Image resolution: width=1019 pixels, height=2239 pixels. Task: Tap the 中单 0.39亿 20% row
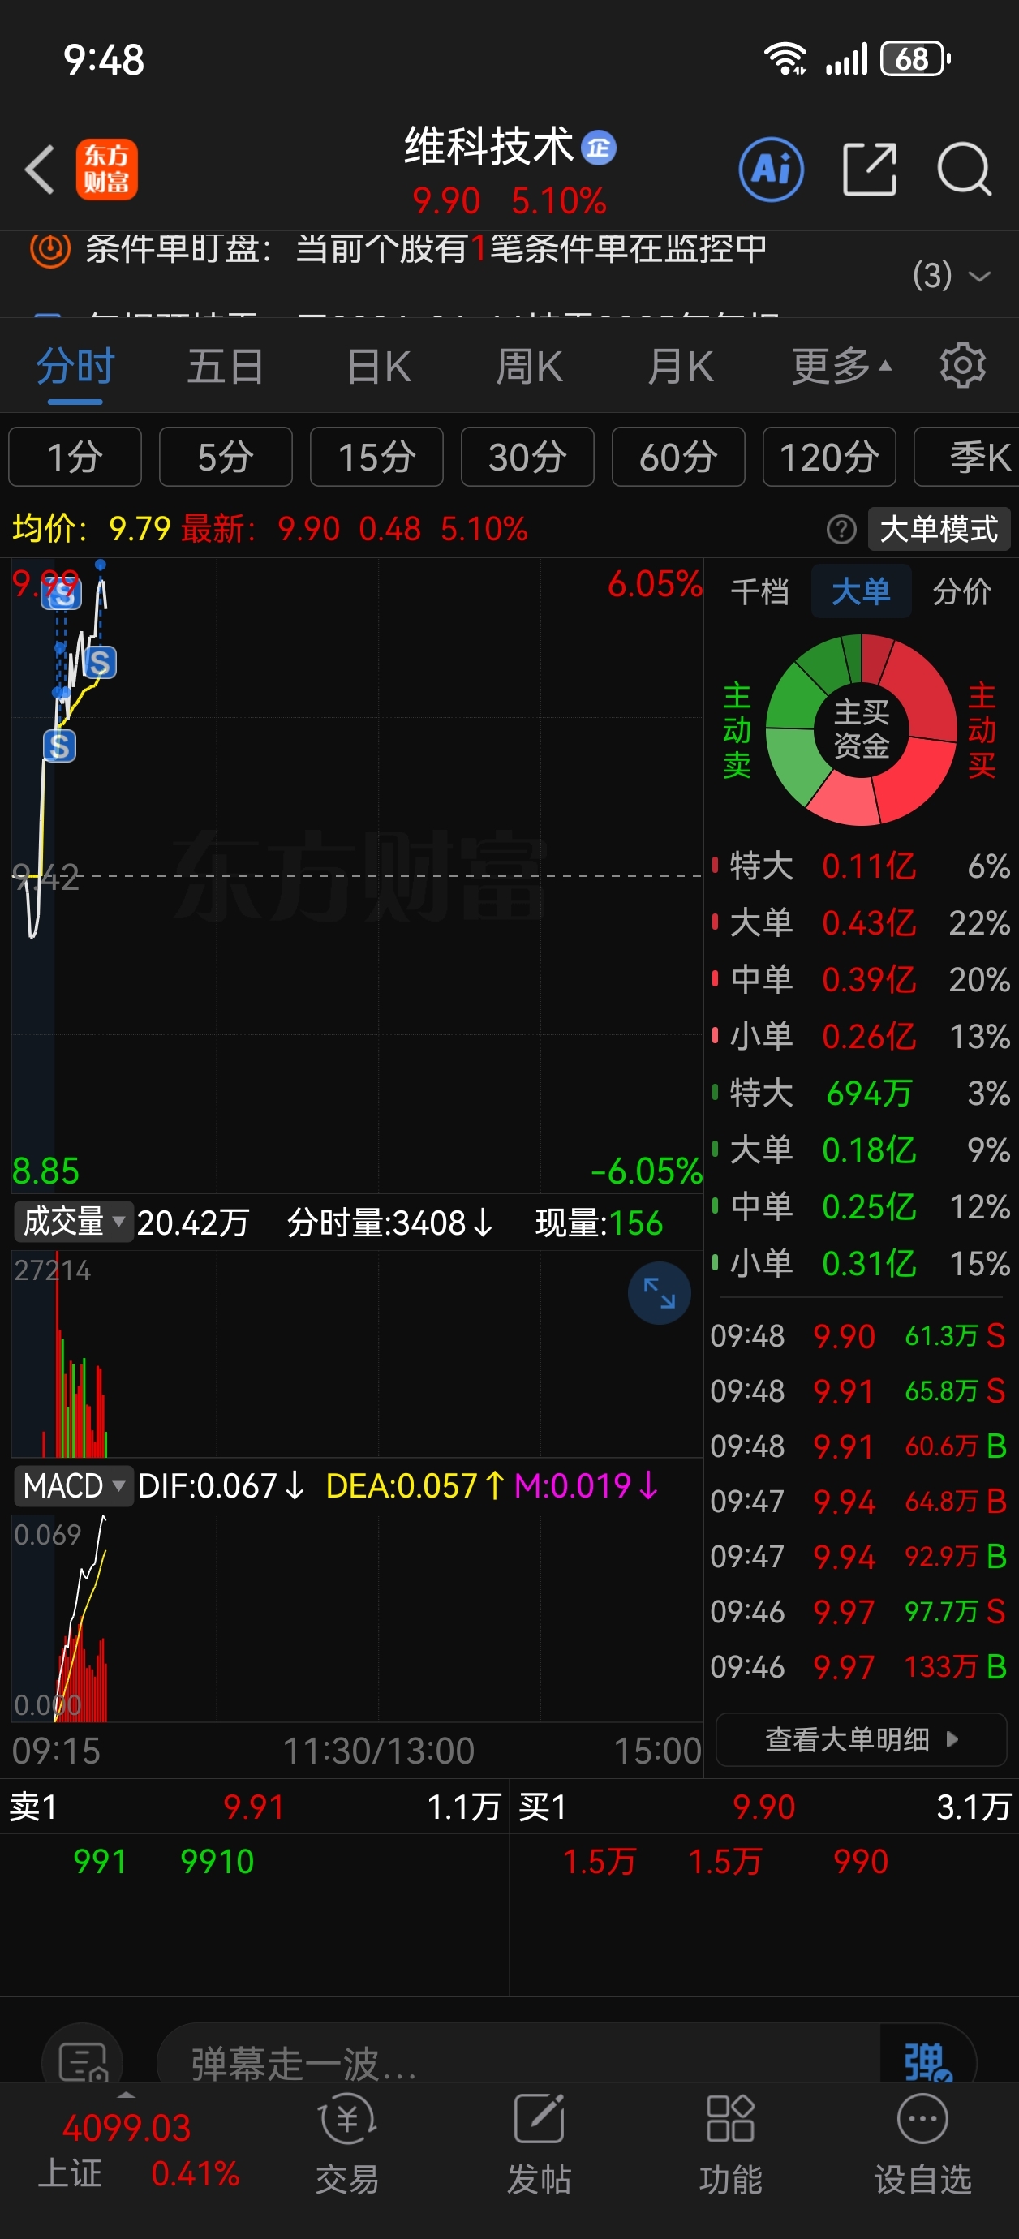861,980
